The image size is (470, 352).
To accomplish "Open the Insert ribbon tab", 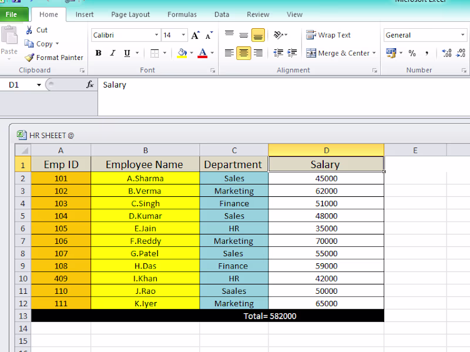I will (85, 14).
